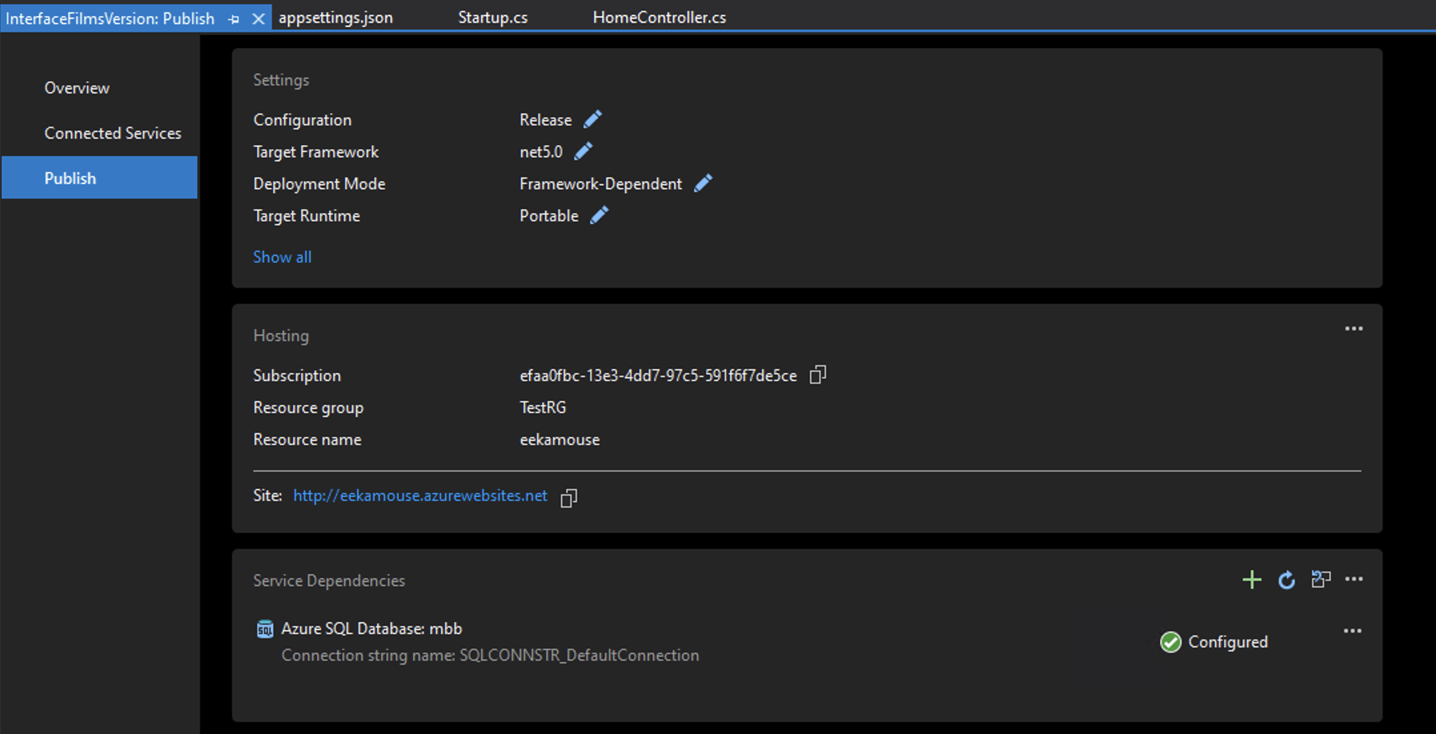Open options for the Azure SQL Database dependency
This screenshot has height=734, width=1436.
(1353, 630)
